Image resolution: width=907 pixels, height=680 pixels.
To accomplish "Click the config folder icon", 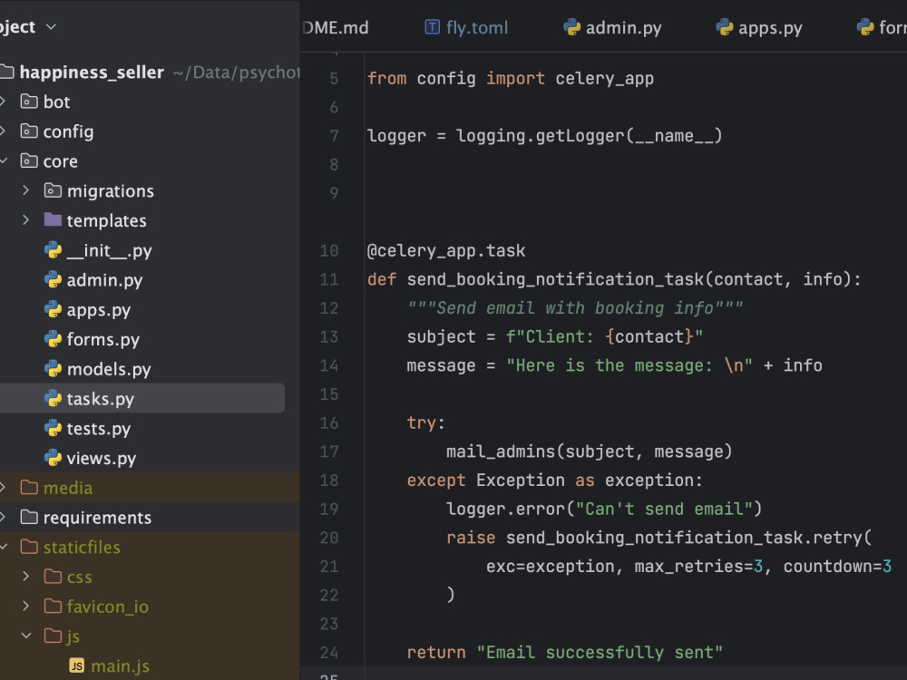I will 29,131.
